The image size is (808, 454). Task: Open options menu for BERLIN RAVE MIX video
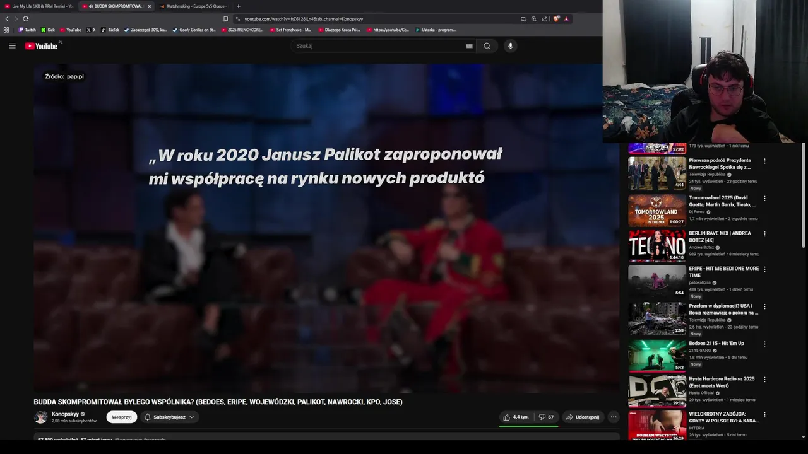click(x=764, y=234)
